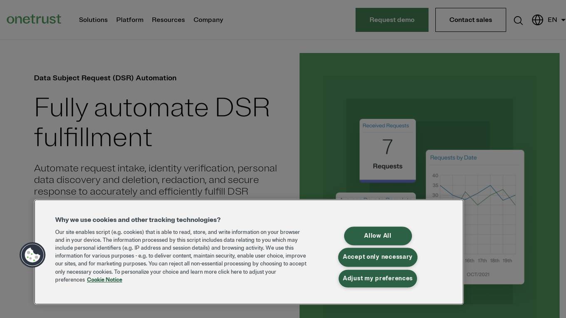
Task: Click Allow All cookies button
Action: [x=378, y=236]
